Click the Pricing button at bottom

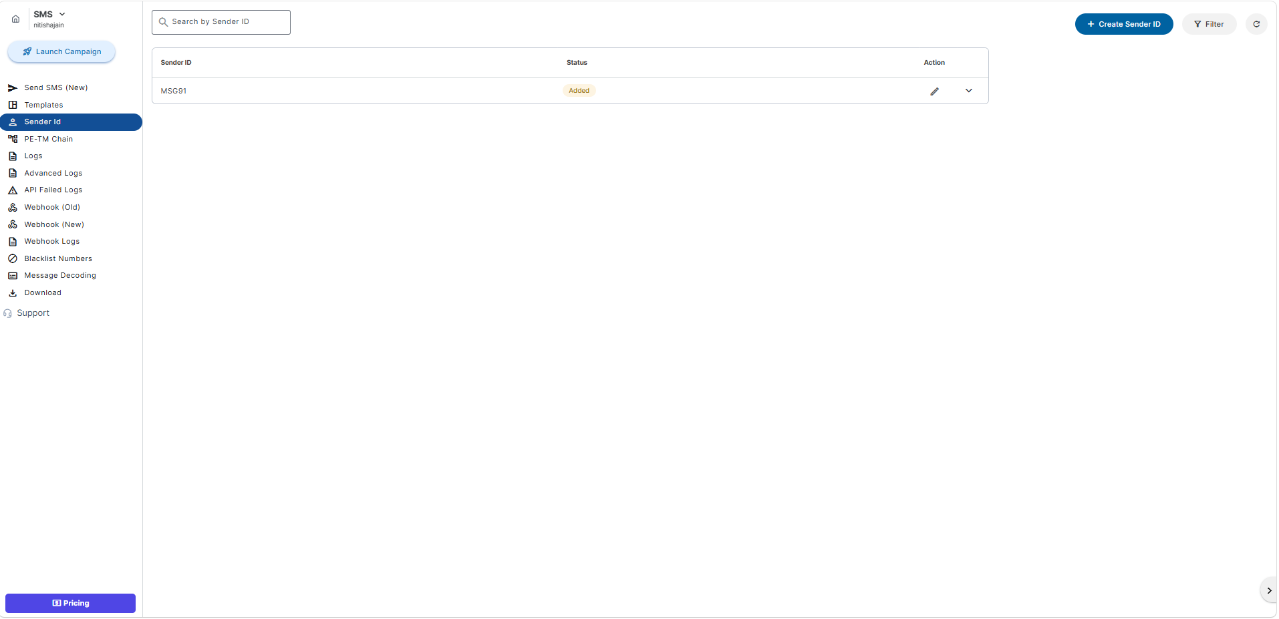tap(70, 603)
